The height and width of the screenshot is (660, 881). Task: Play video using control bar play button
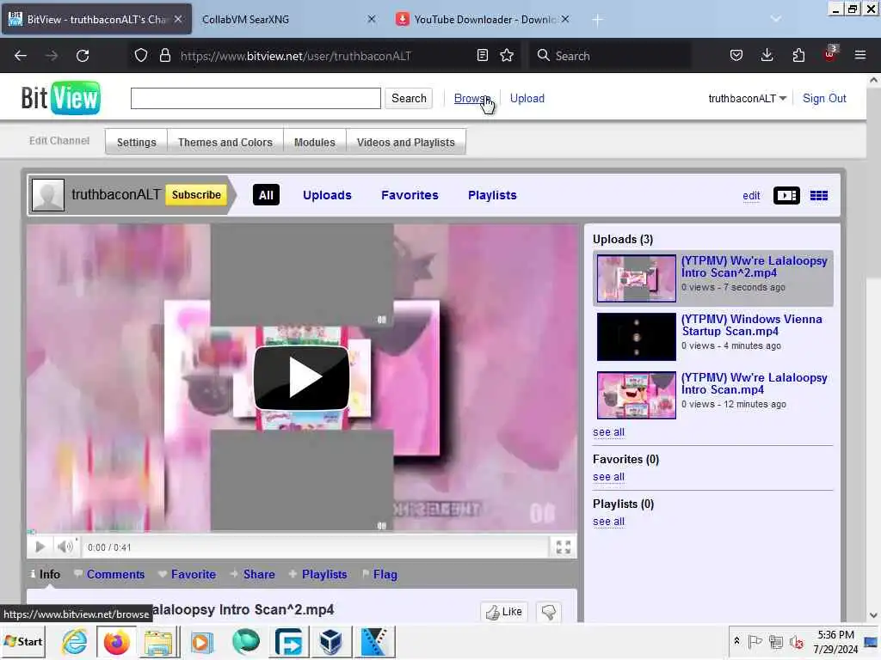40,547
